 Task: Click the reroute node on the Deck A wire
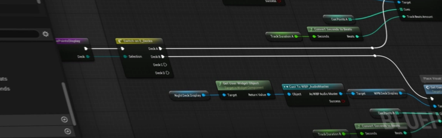[372, 48]
